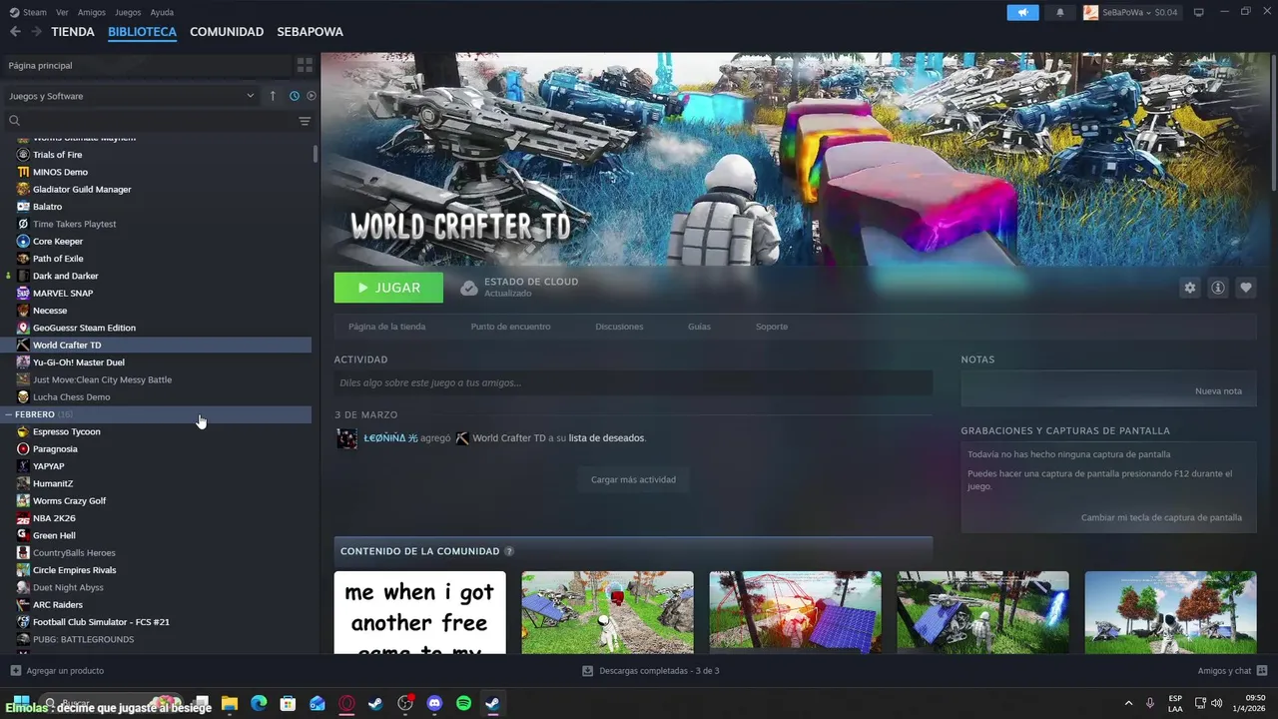Select Espresso Tycoon in the library
The image size is (1278, 719).
[66, 431]
